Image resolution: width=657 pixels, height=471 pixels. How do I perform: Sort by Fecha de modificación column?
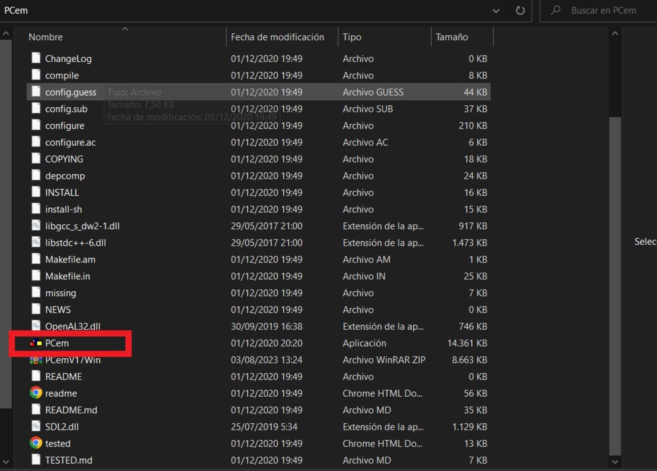[x=277, y=37]
